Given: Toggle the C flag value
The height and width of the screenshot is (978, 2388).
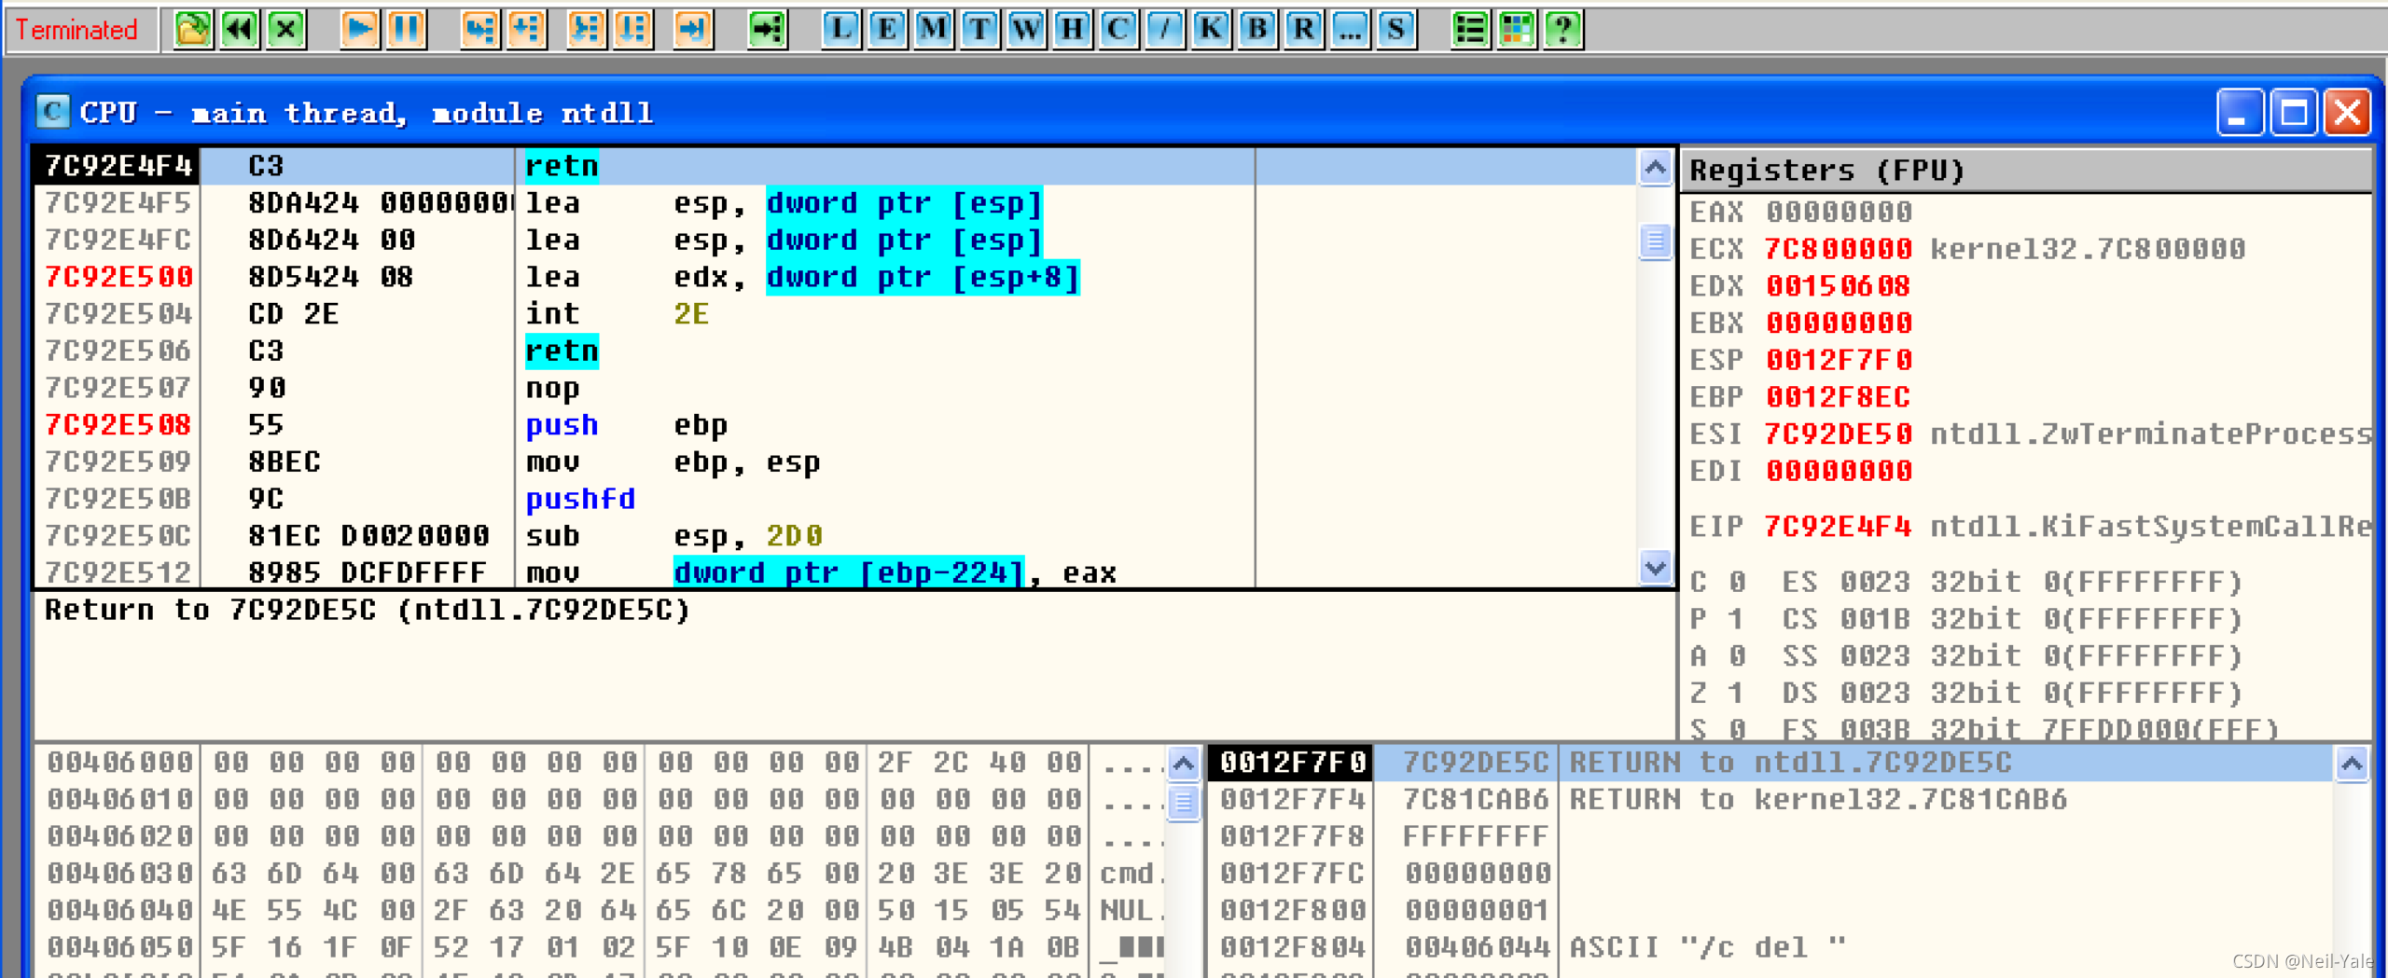Looking at the screenshot, I should 1736,583.
